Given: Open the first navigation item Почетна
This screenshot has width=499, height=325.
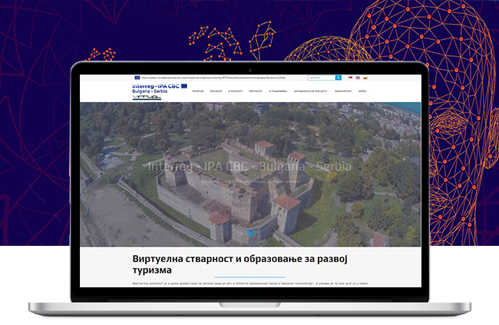Looking at the screenshot, I should pyautogui.click(x=198, y=91).
